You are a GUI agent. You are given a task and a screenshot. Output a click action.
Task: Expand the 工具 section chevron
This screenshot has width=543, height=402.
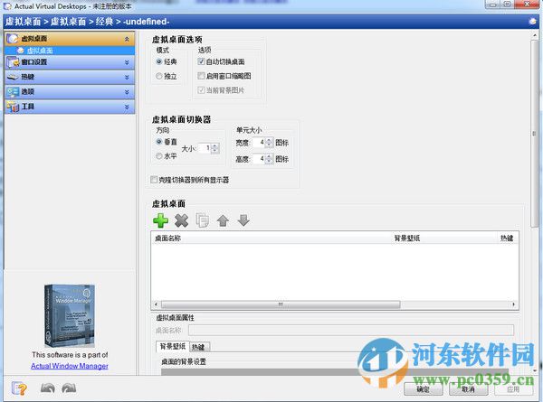127,107
